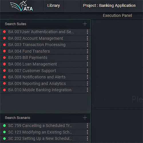Open kebab menu for BA 006 Loan Management
Viewport: 143px width, 143px height.
point(87,64)
